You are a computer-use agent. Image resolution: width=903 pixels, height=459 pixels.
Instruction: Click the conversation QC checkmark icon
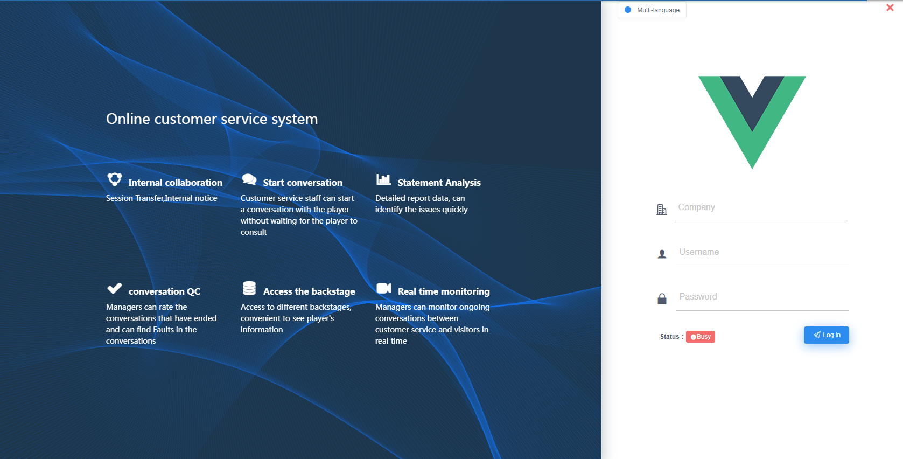[x=115, y=288]
